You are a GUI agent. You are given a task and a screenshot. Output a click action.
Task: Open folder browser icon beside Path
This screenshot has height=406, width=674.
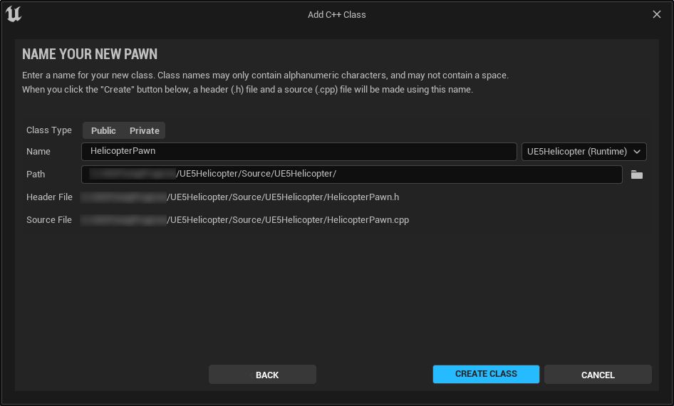pyautogui.click(x=637, y=175)
